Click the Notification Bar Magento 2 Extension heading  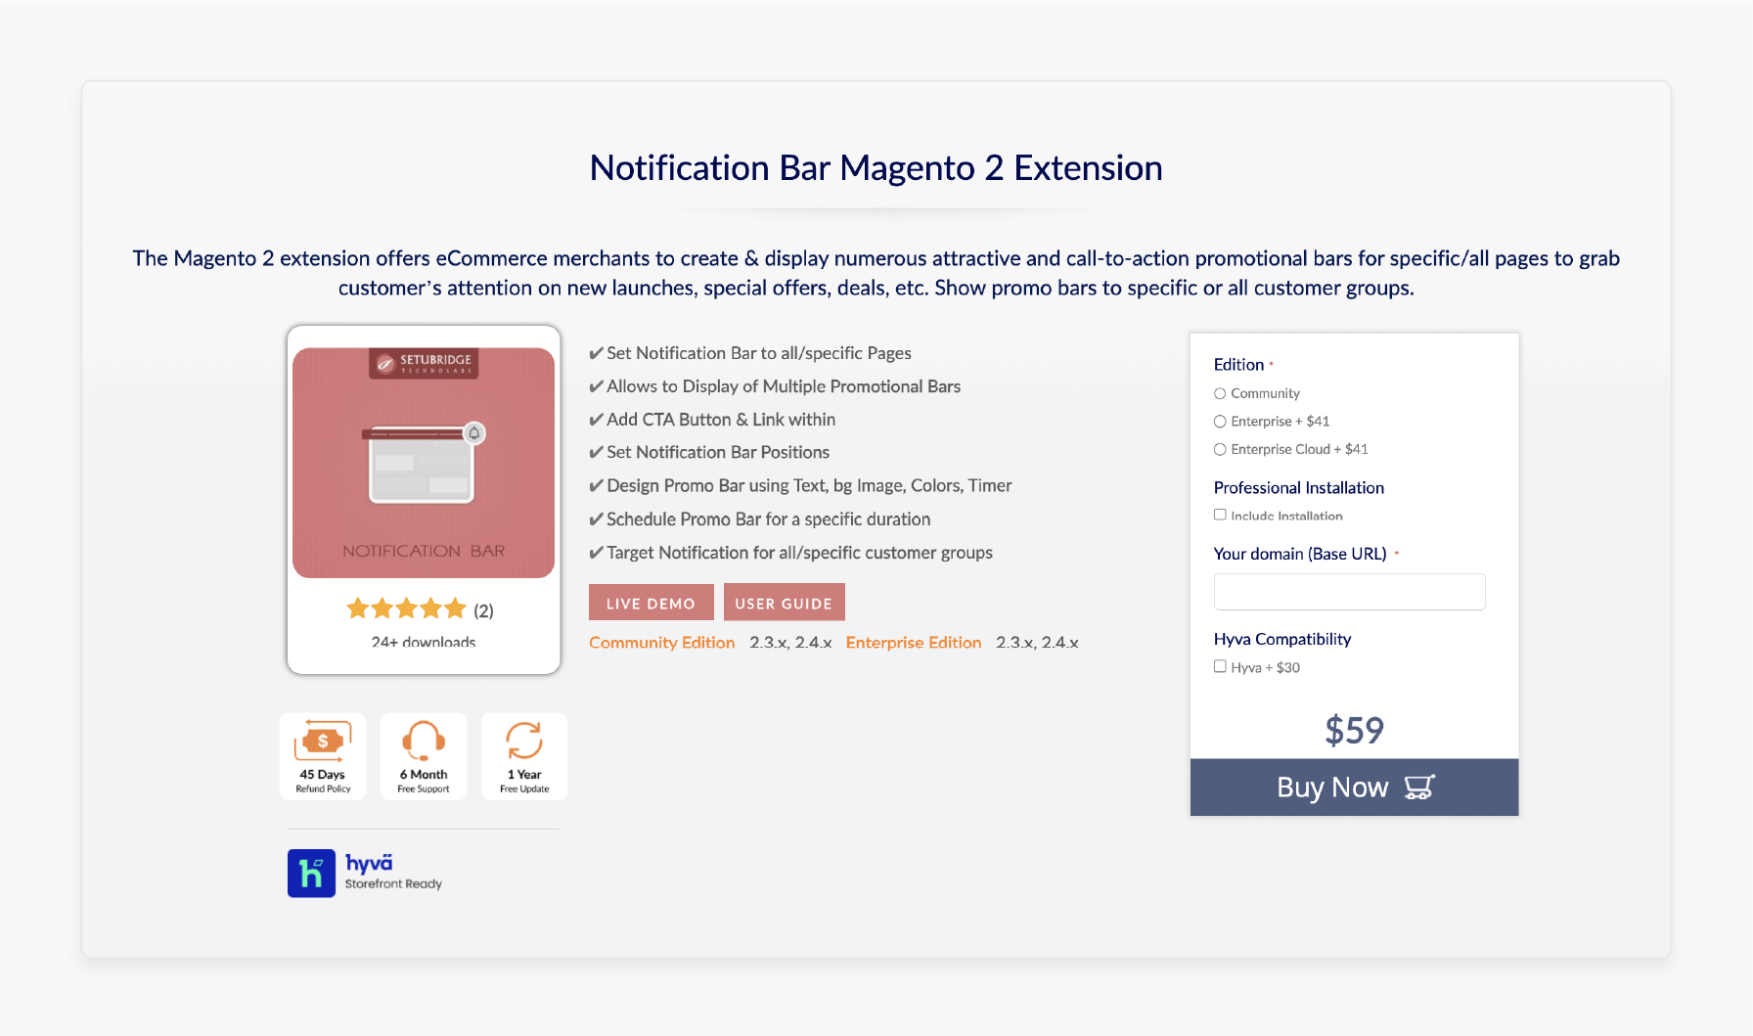(x=876, y=168)
